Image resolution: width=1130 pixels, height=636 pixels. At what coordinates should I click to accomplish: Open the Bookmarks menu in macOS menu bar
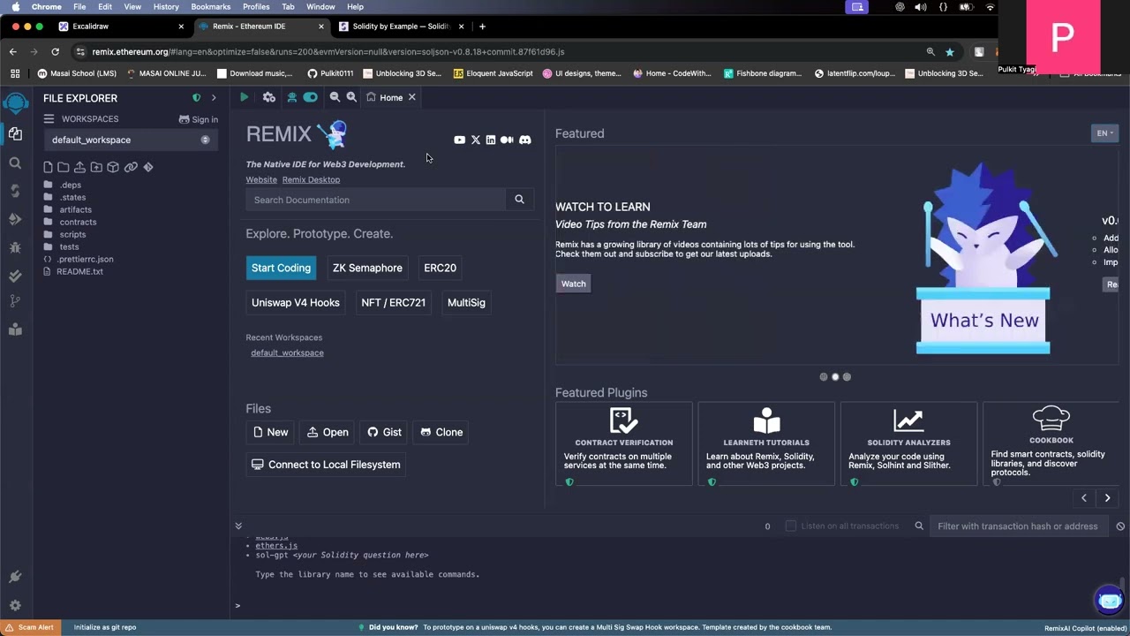click(211, 7)
